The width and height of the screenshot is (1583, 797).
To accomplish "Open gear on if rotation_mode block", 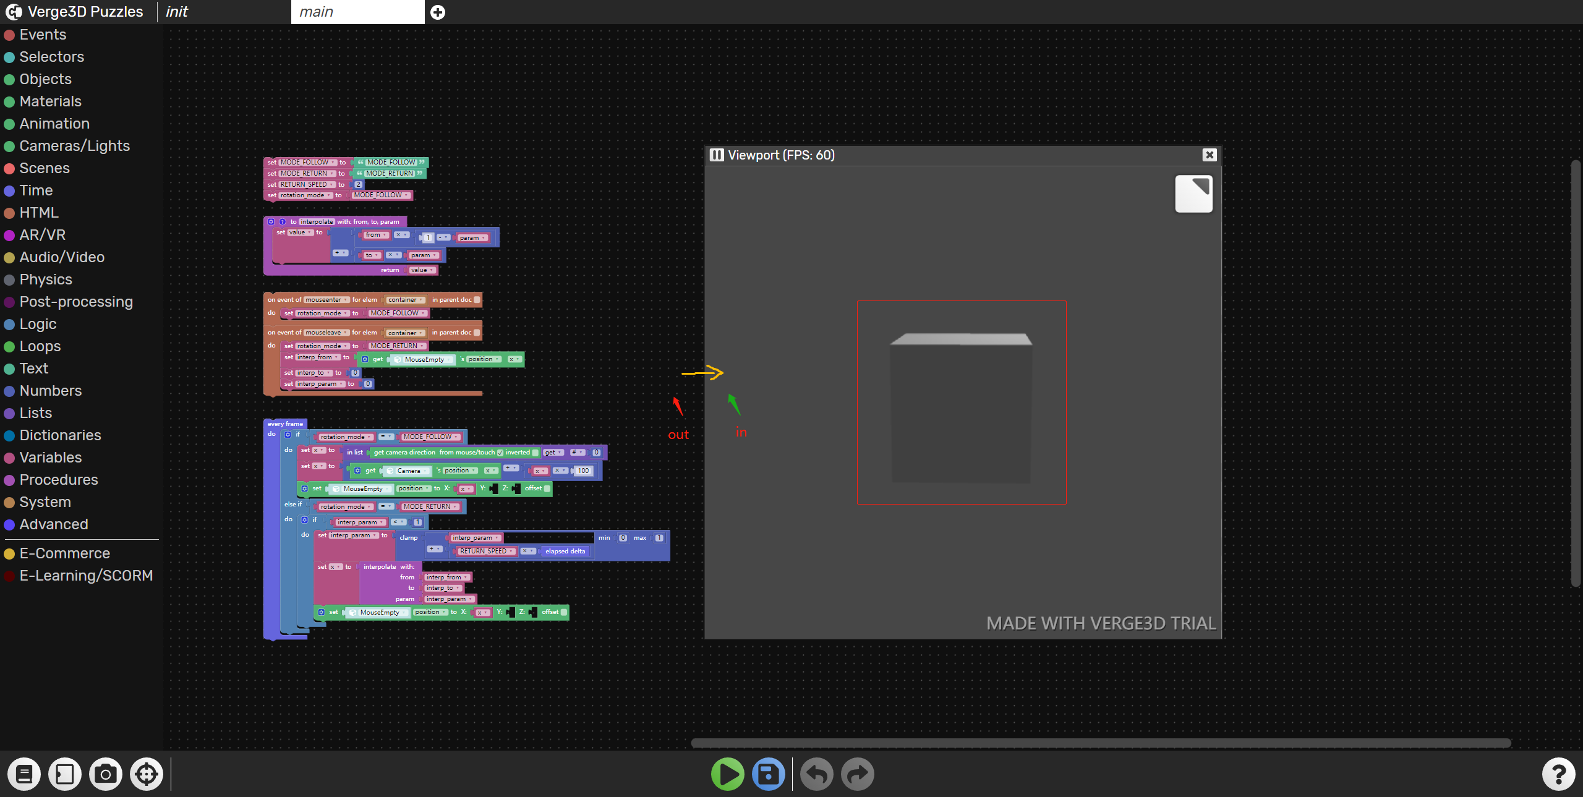I will (x=288, y=435).
